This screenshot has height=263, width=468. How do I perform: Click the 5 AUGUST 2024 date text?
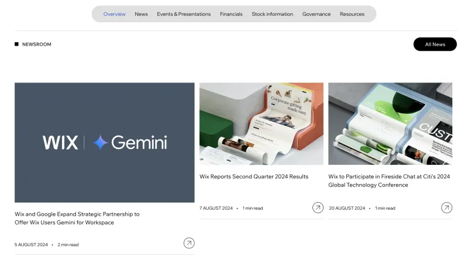(x=31, y=244)
